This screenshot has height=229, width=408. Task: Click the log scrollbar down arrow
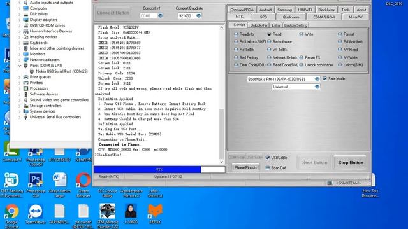pyautogui.click(x=222, y=162)
